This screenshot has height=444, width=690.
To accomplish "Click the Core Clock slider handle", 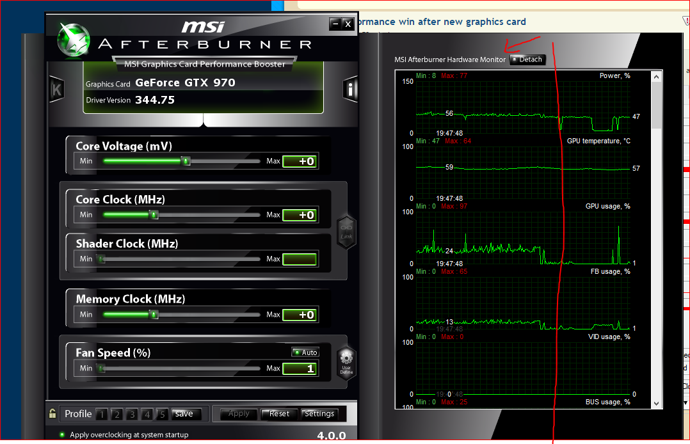I will tap(154, 215).
